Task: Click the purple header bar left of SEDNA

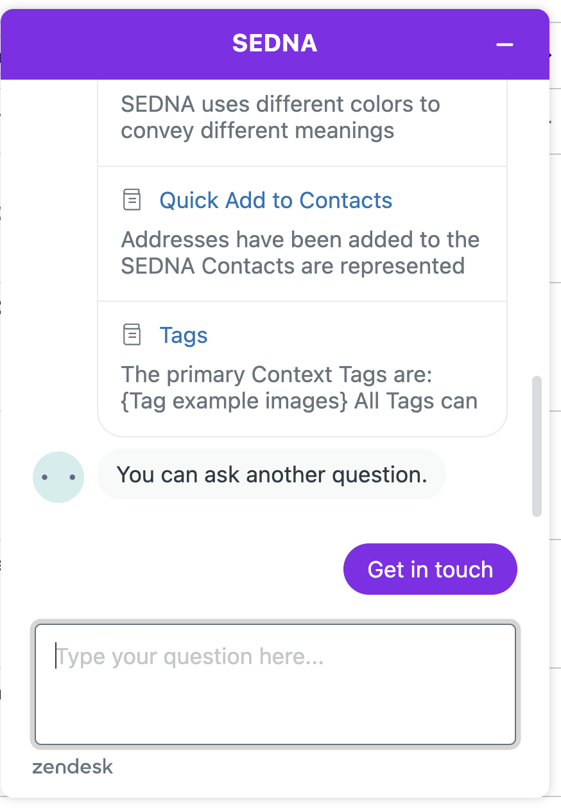Action: point(116,44)
